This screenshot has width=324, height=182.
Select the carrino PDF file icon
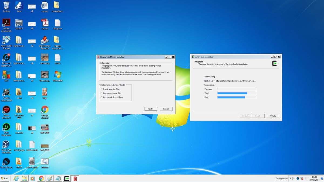pyautogui.click(x=45, y=24)
